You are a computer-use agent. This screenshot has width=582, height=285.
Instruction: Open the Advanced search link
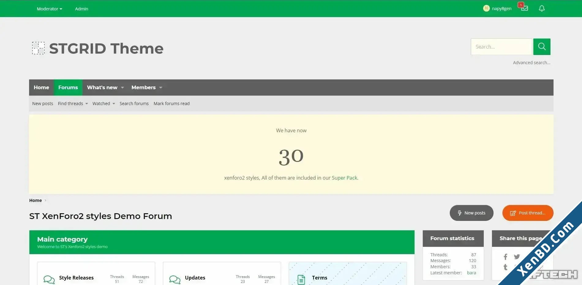(531, 63)
